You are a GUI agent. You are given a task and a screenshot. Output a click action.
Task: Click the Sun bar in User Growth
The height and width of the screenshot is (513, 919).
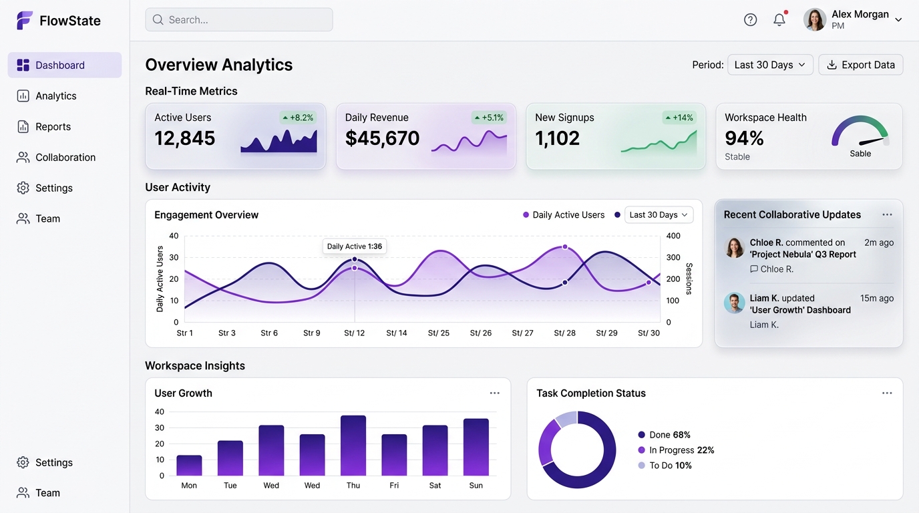point(476,447)
